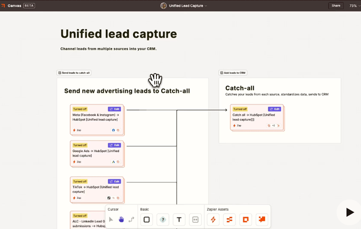Select the connector path tool

[x=131, y=219]
